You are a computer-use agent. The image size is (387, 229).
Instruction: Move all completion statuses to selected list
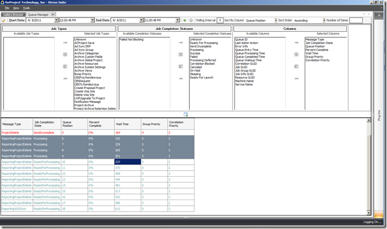pos(181,55)
